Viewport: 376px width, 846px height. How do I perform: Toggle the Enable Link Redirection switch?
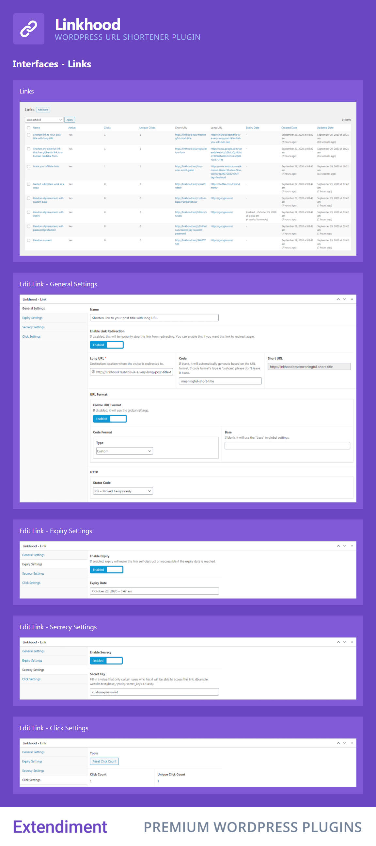point(106,345)
